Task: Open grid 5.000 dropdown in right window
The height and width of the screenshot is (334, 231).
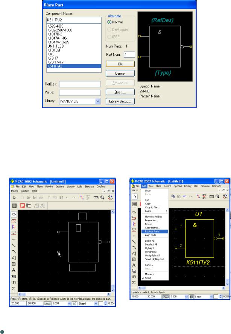Action: [186, 297]
